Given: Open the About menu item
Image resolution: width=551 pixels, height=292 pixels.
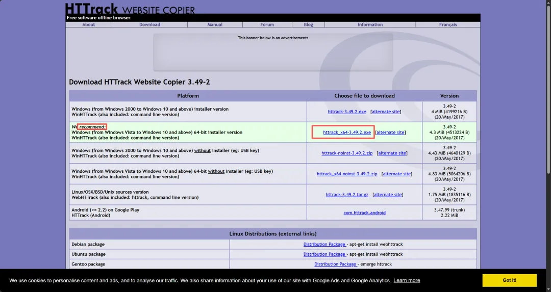Looking at the screenshot, I should pyautogui.click(x=89, y=24).
